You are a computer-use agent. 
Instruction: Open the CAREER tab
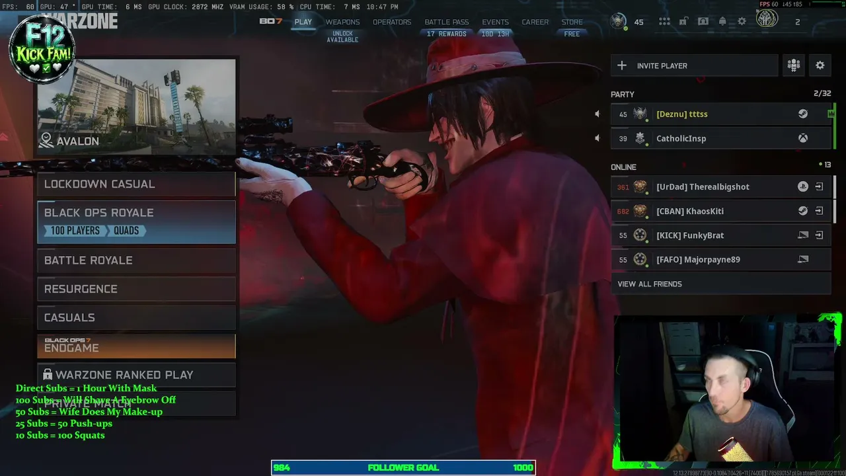tap(535, 22)
